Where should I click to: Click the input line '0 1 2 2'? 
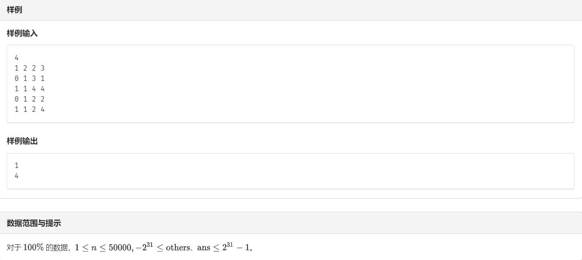click(x=29, y=99)
